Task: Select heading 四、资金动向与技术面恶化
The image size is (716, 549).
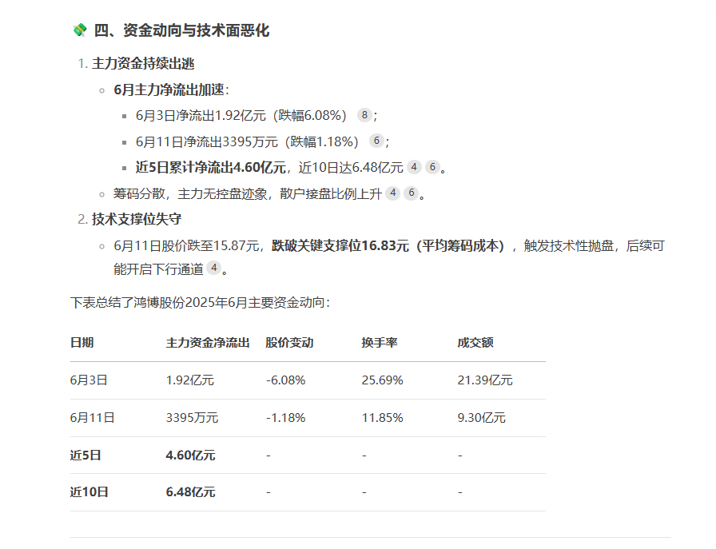Action: click(181, 30)
